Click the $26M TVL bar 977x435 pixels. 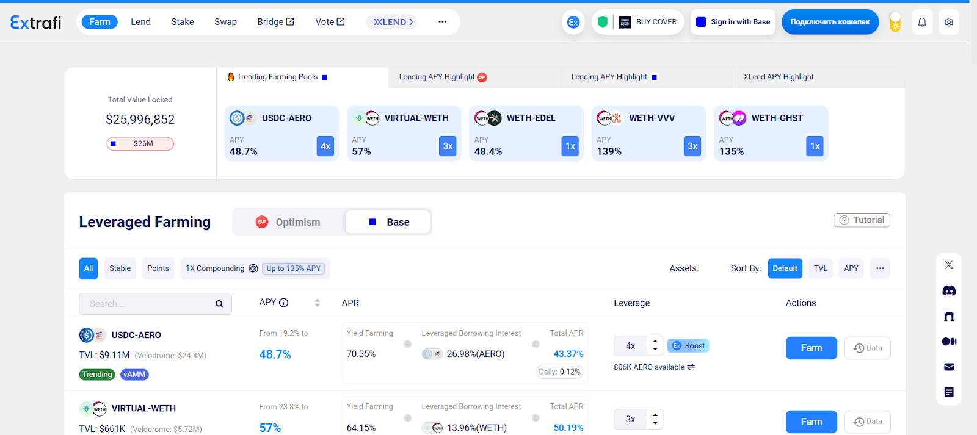[140, 144]
